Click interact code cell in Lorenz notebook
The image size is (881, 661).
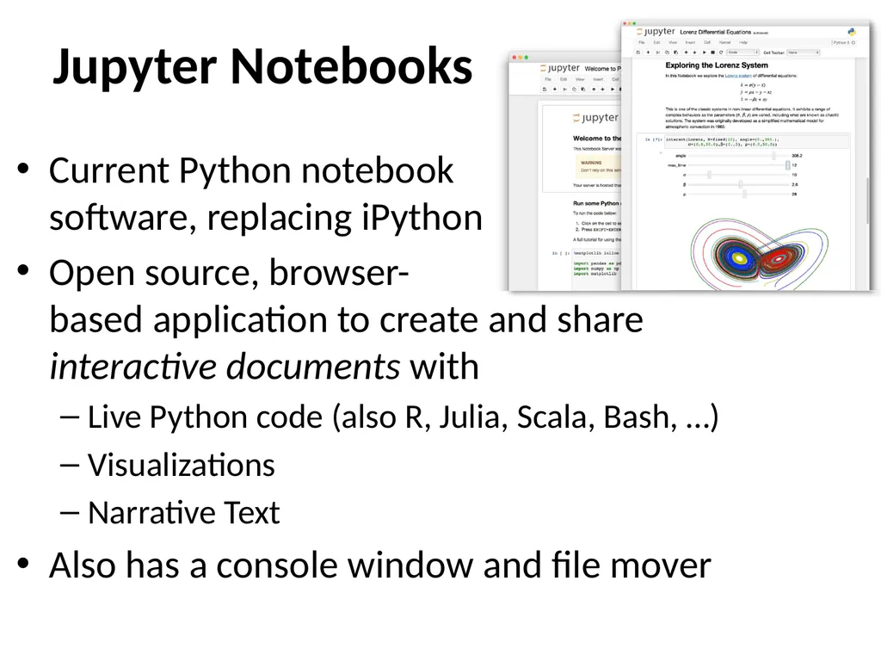[756, 141]
